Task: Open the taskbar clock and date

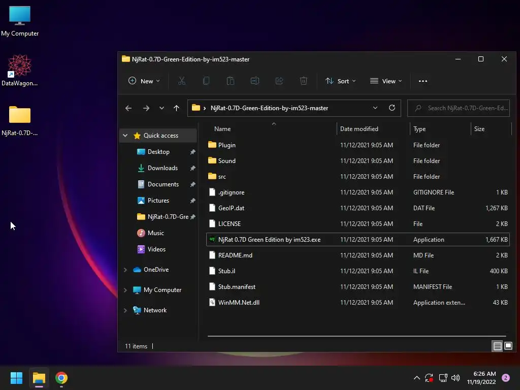Action: point(481,378)
